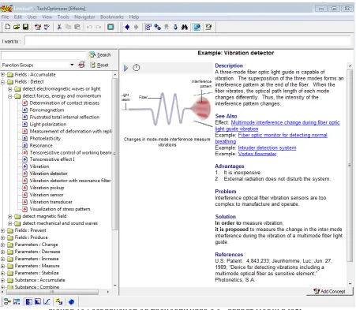Open the Function Groups dropdown
This screenshot has width=356, height=310.
(72, 65)
